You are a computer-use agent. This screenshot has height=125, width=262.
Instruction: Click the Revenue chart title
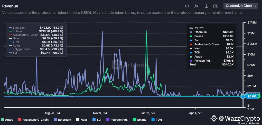[10, 6]
